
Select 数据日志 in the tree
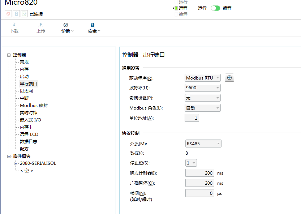[29, 142]
